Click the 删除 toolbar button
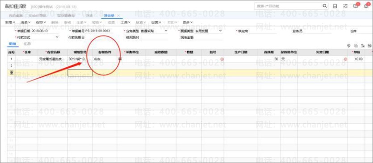Image resolution: width=373 pixels, height=163 pixels. pyautogui.click(x=55, y=22)
